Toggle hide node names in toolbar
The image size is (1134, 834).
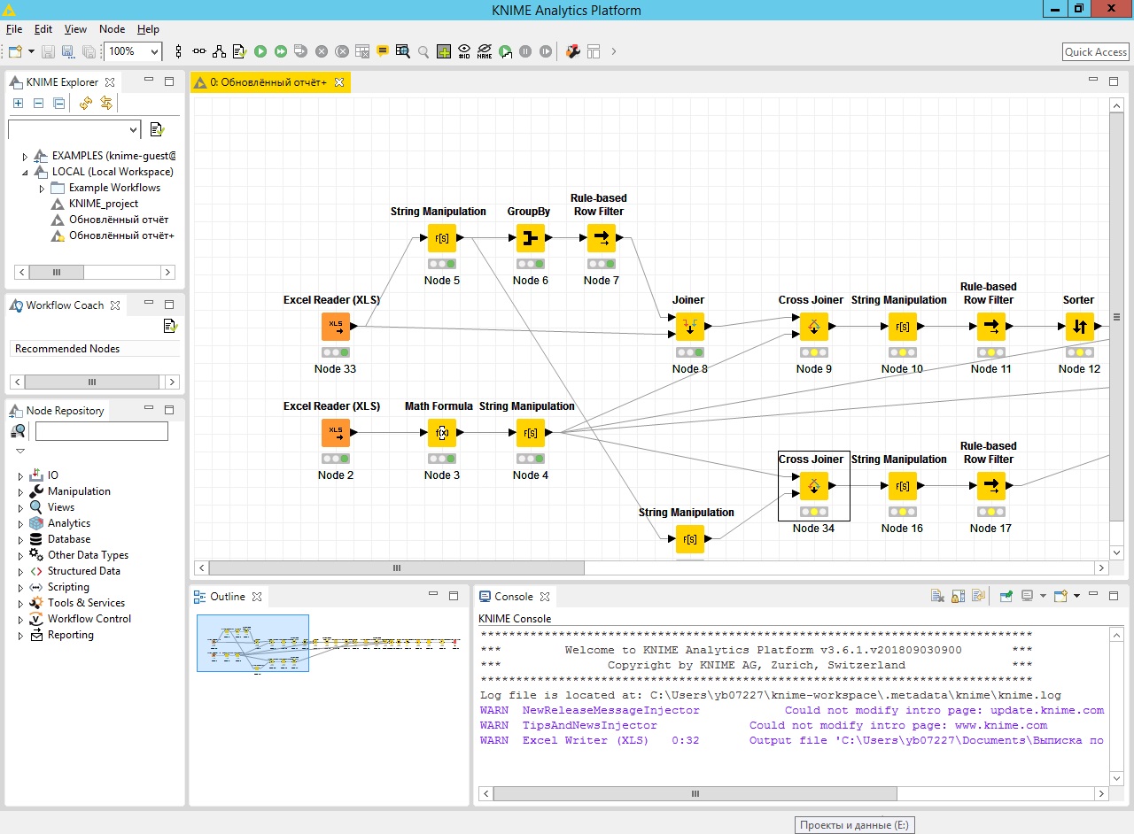(x=485, y=52)
